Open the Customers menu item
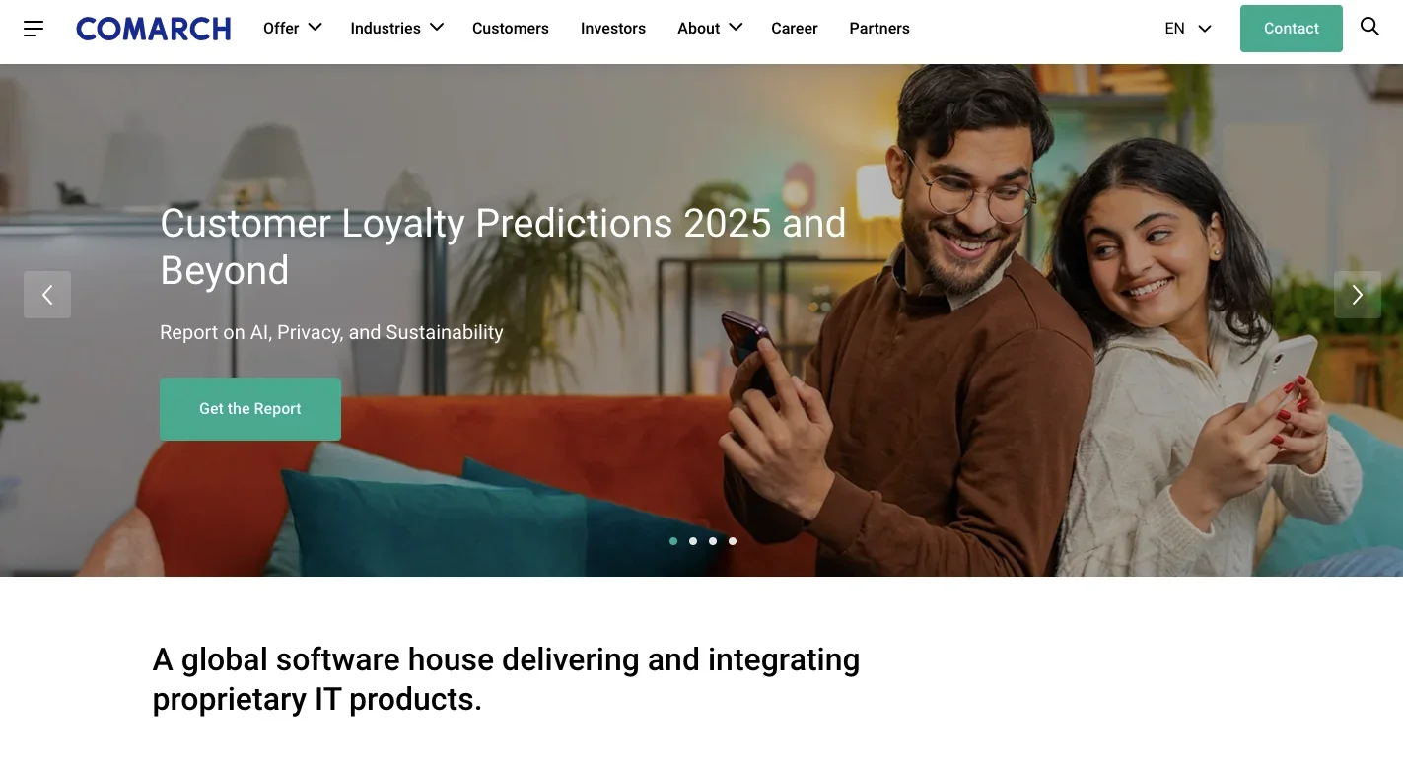Image resolution: width=1403 pixels, height=760 pixels. tap(511, 29)
